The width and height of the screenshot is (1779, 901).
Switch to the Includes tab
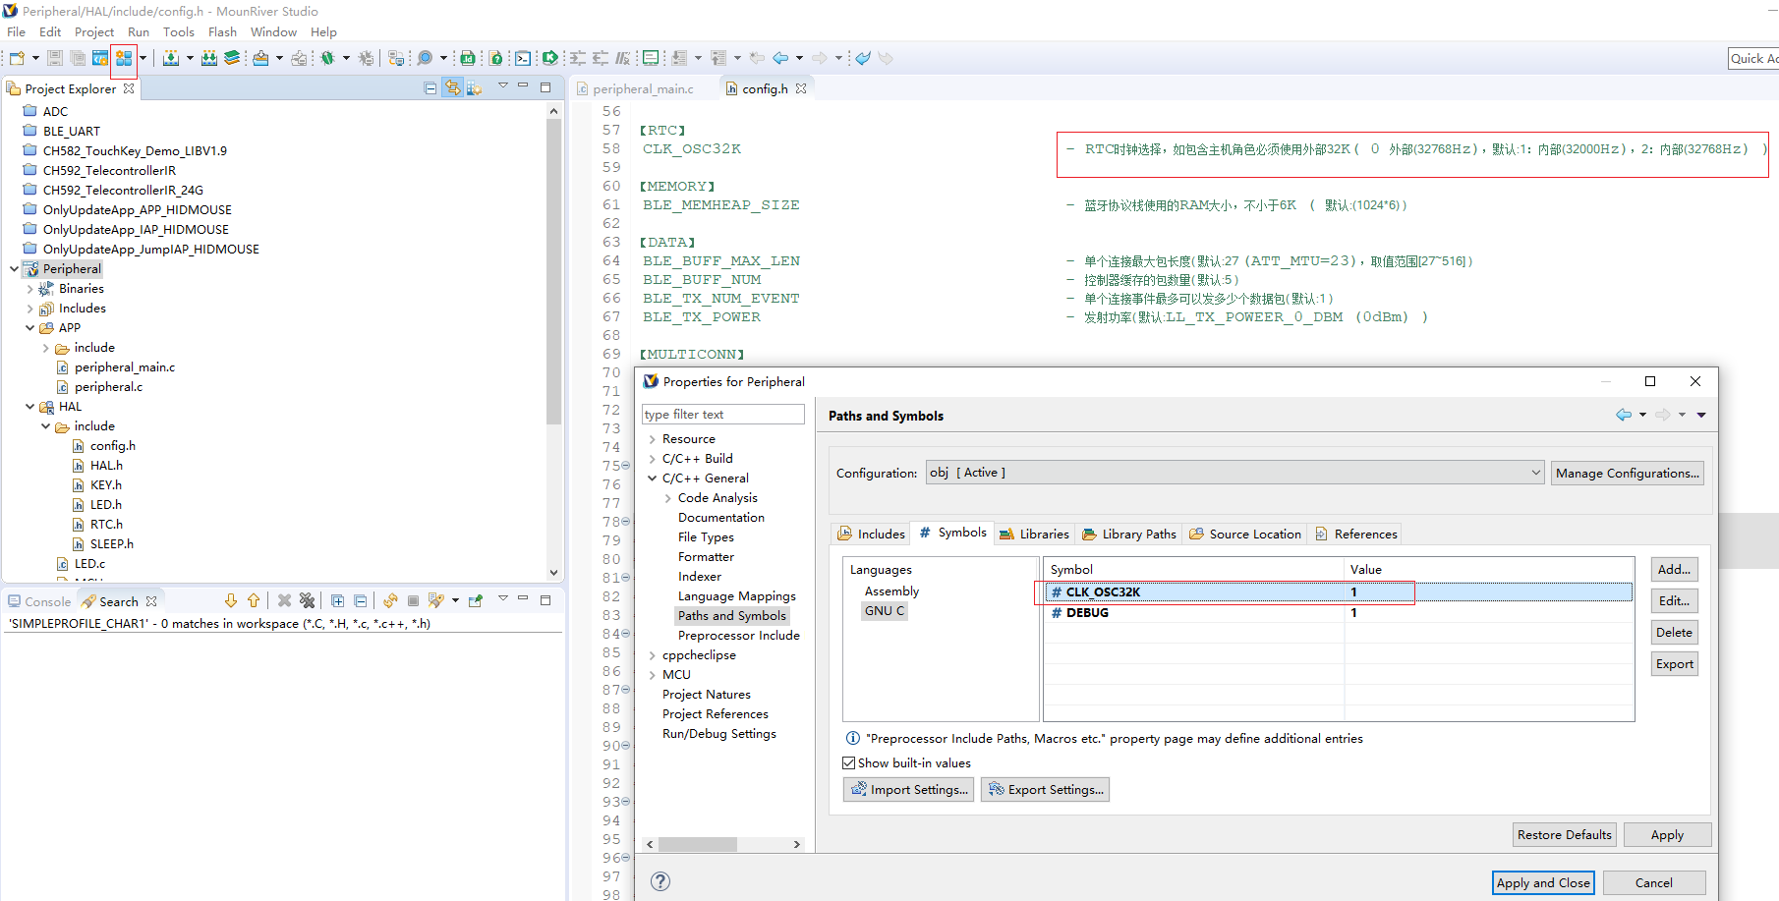tap(871, 534)
